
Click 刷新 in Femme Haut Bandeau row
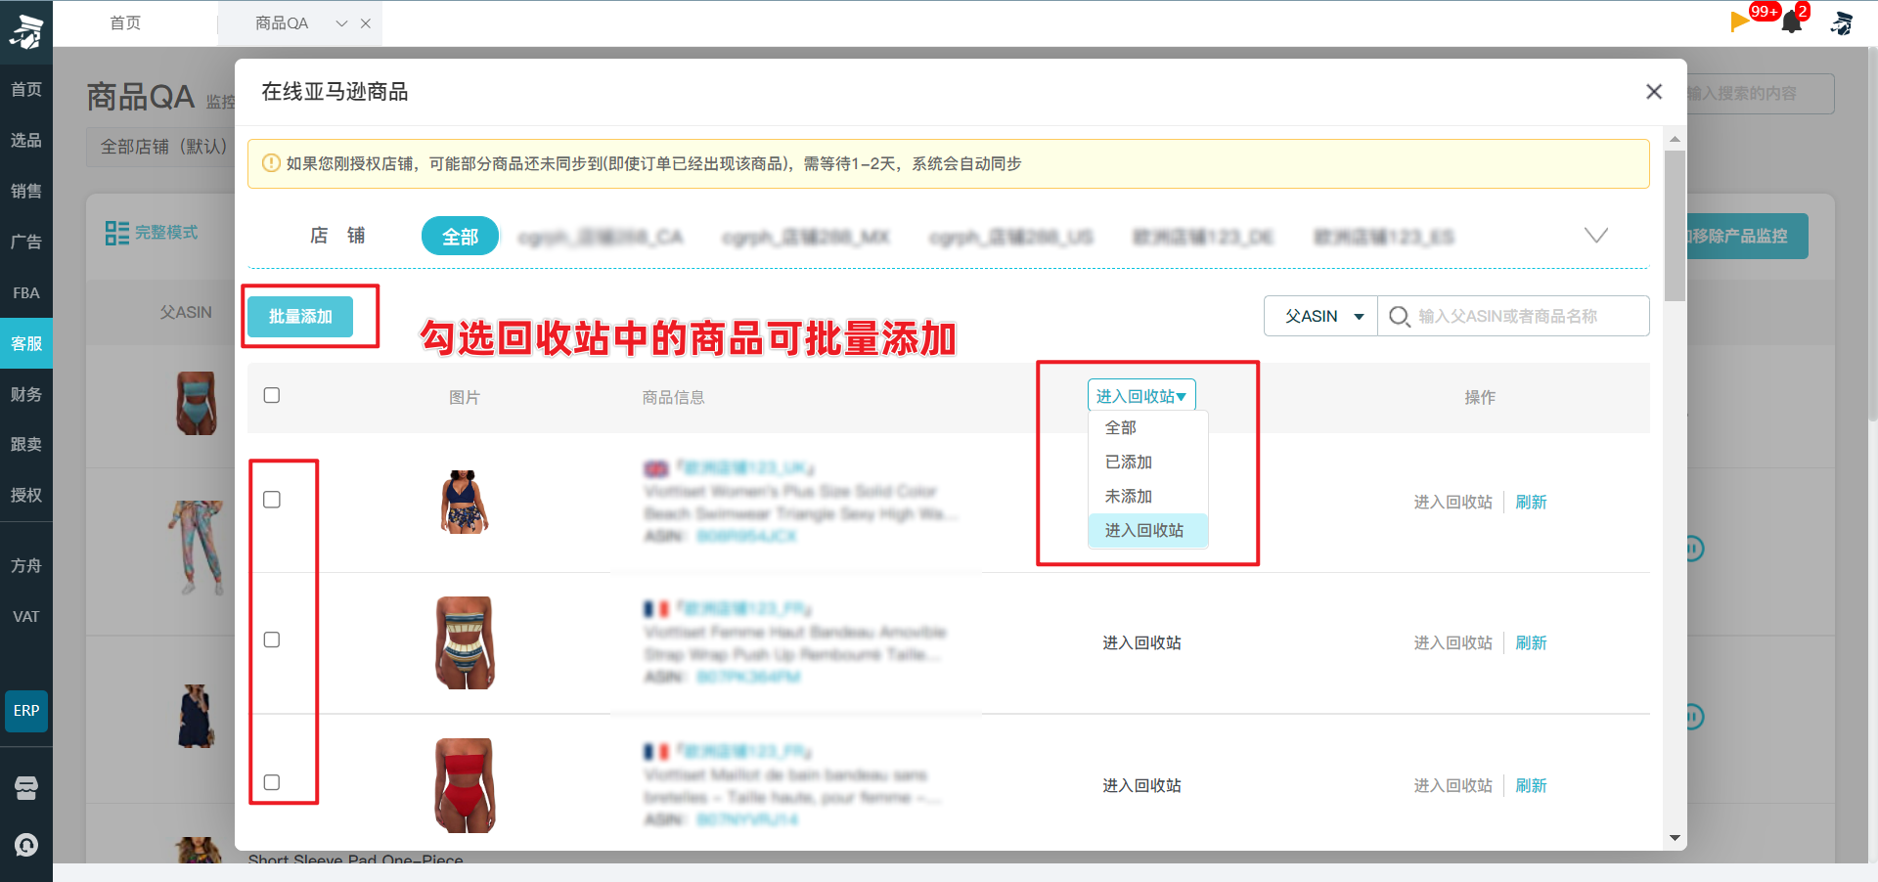[1531, 643]
